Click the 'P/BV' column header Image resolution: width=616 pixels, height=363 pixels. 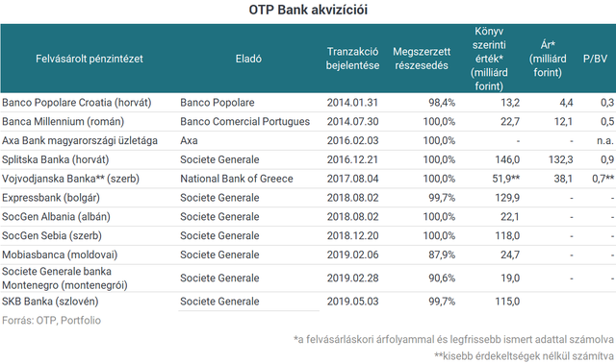(595, 59)
